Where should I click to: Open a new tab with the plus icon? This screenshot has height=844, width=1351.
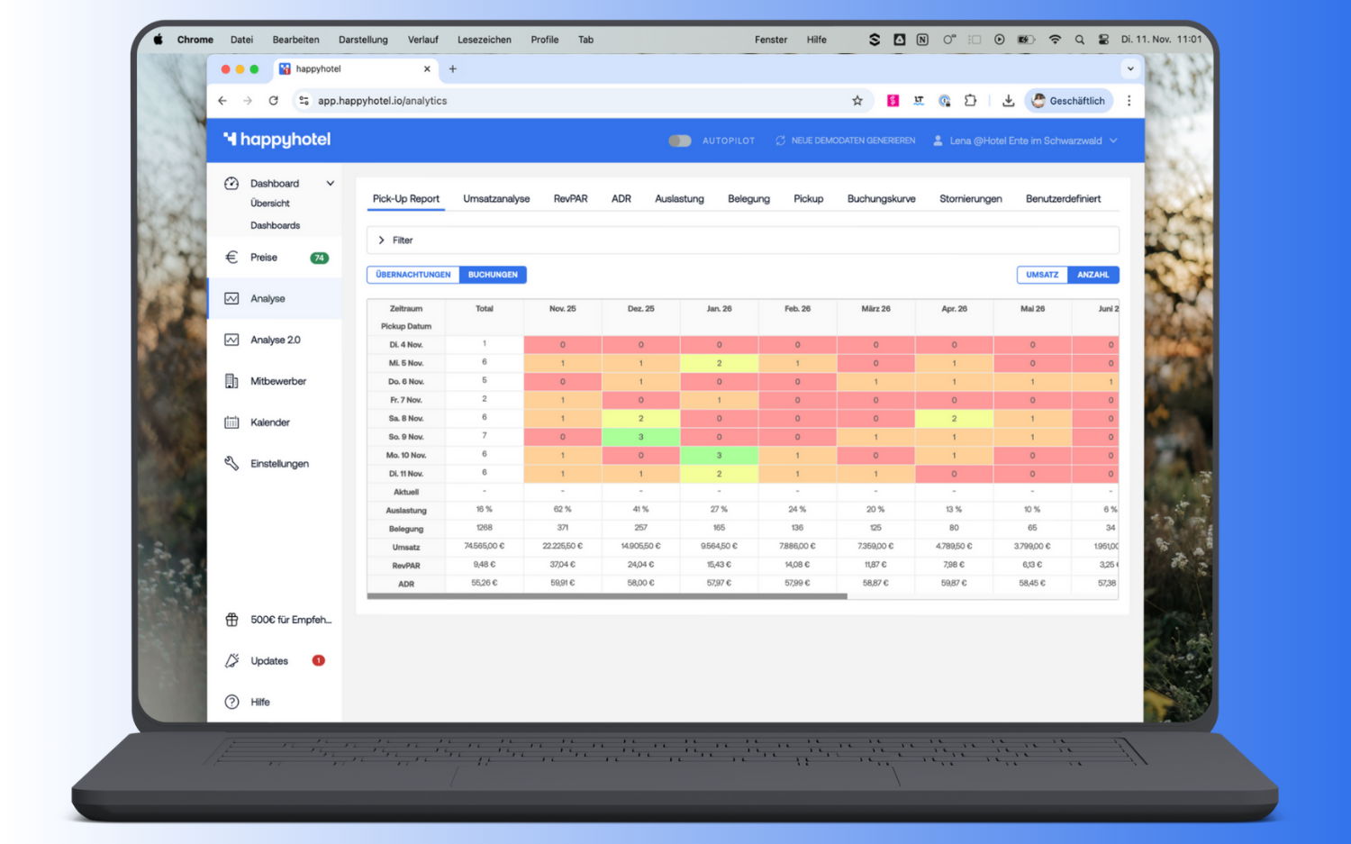tap(453, 68)
